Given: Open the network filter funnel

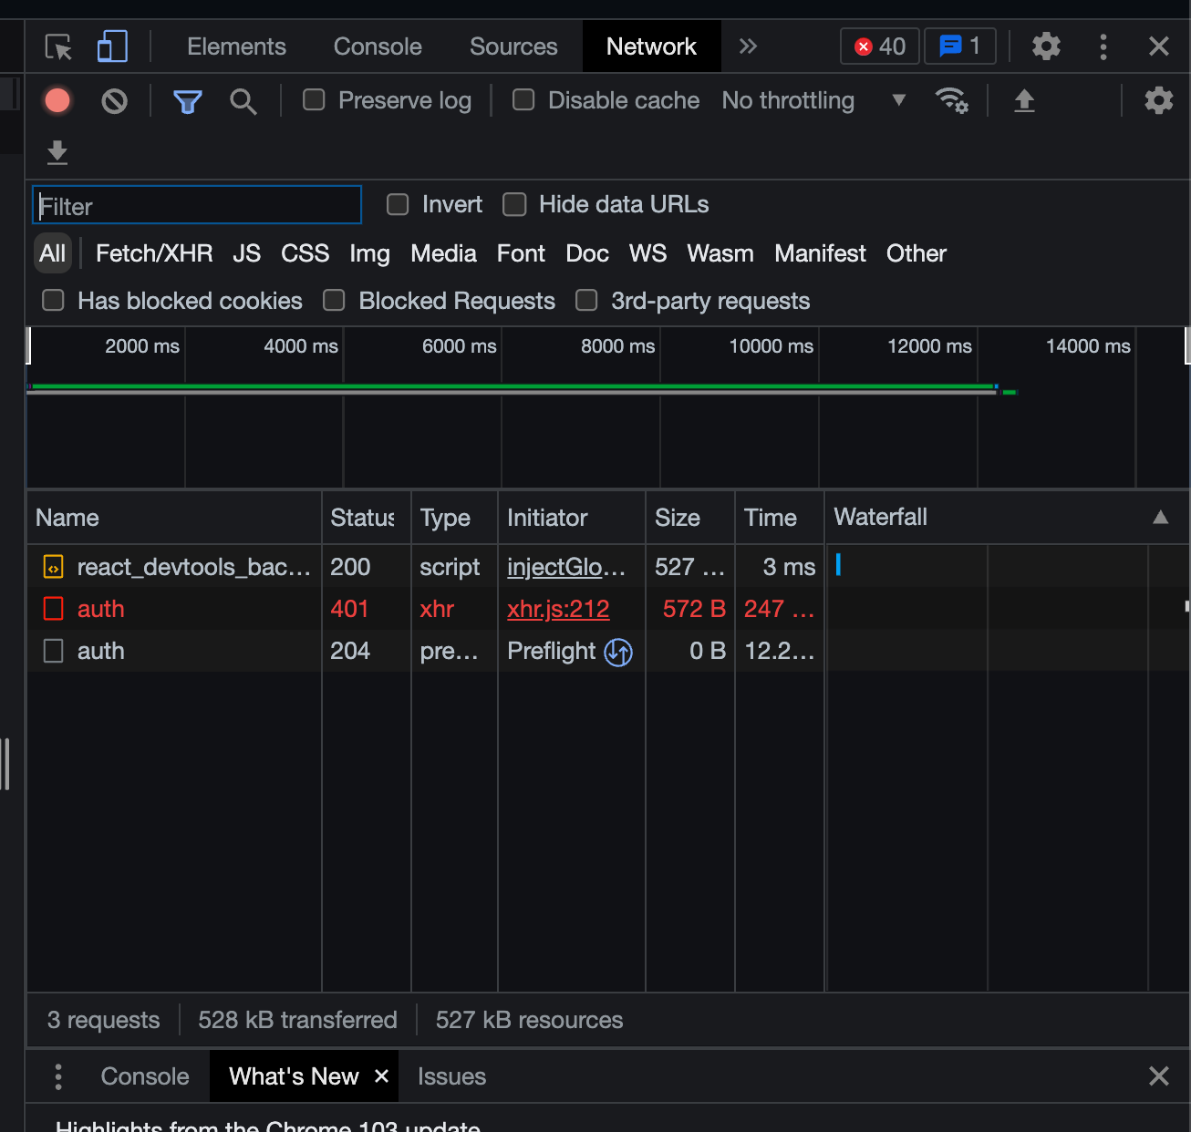Looking at the screenshot, I should (187, 101).
